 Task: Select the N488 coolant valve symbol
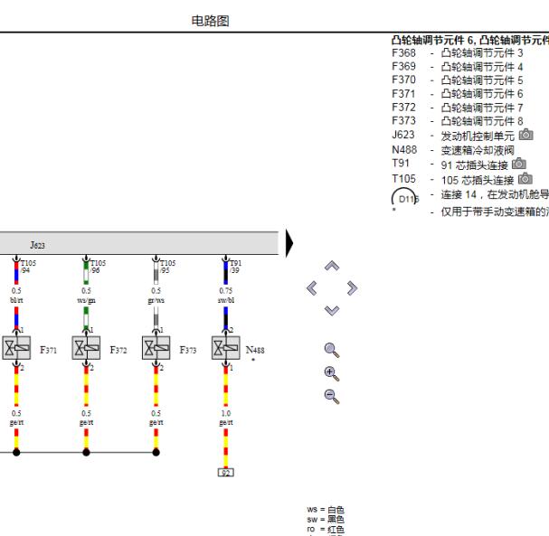coord(226,348)
